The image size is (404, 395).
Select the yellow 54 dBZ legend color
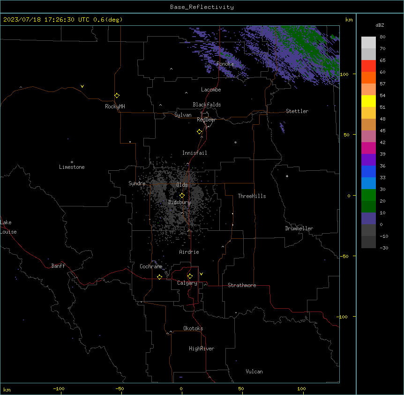coord(368,101)
